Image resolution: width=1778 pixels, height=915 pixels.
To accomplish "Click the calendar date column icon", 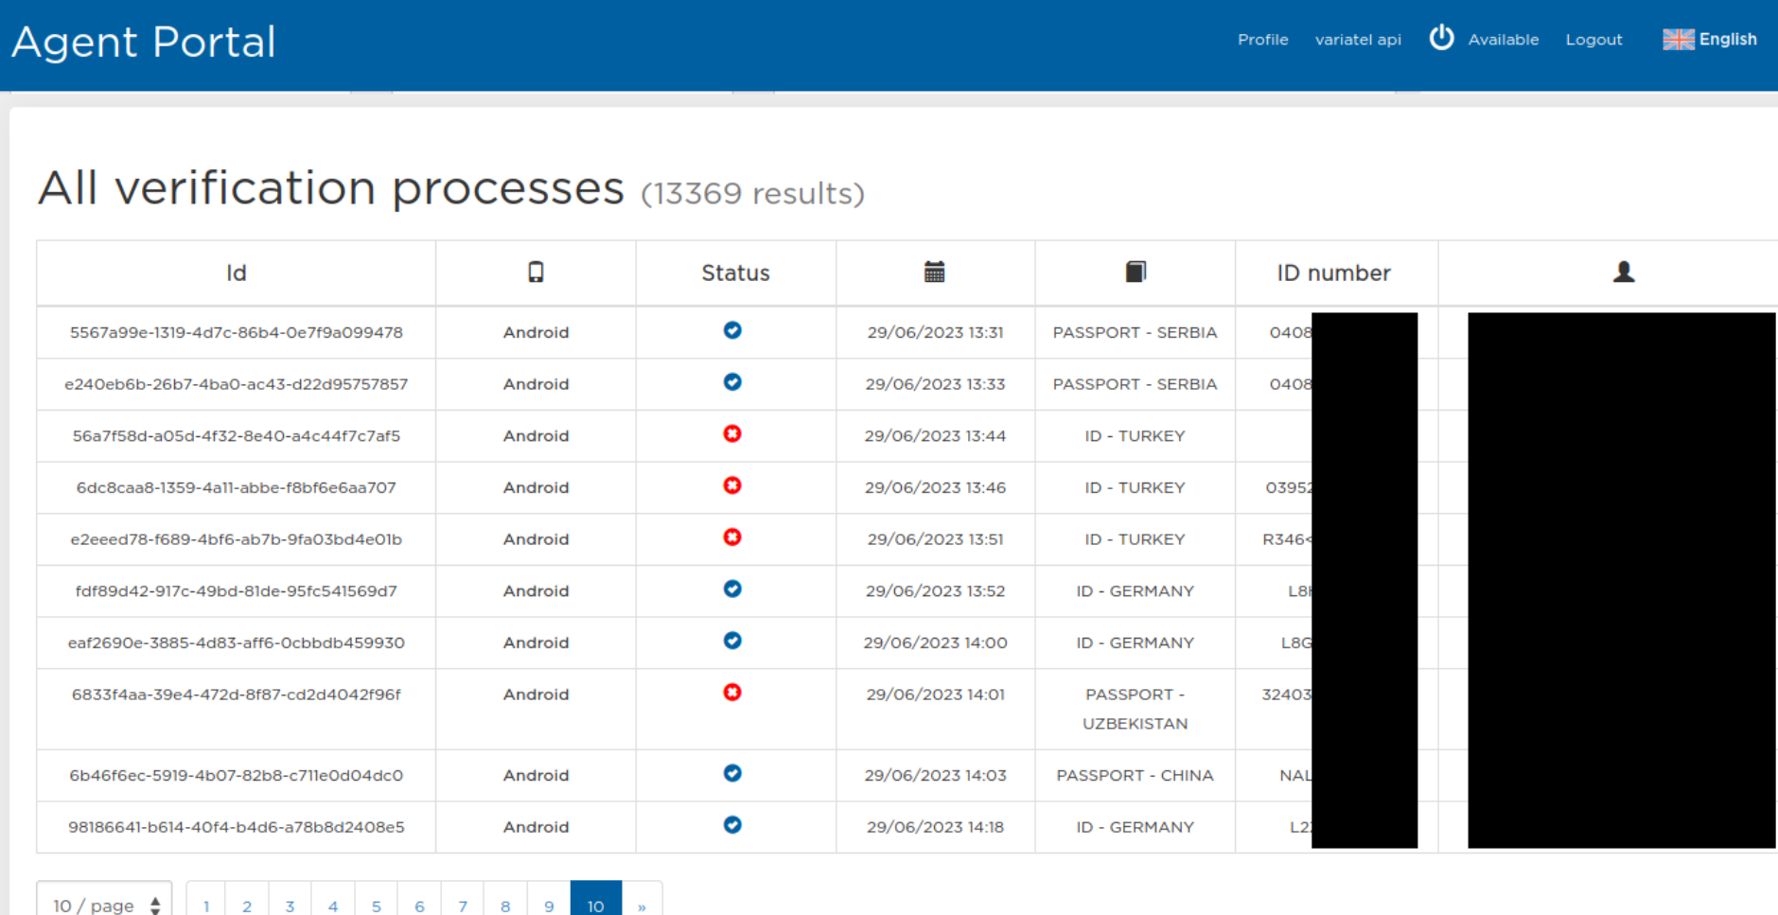I will click(x=934, y=273).
